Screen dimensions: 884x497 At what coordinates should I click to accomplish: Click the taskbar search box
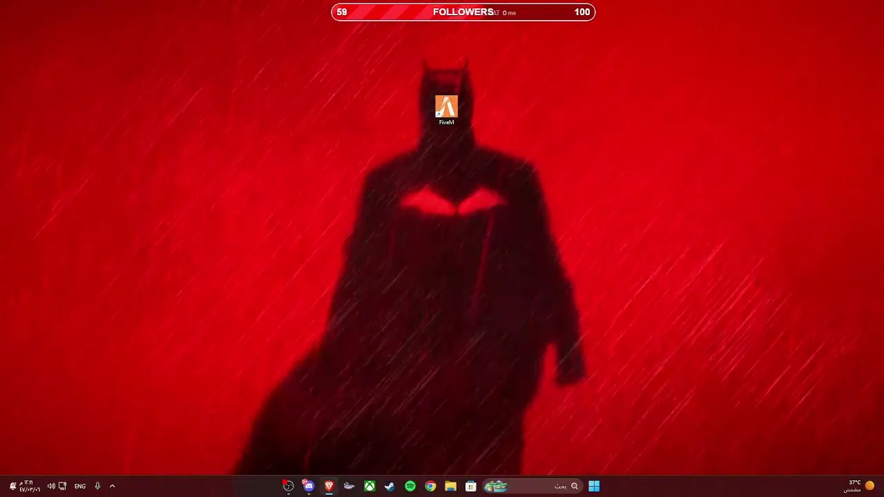coord(532,486)
